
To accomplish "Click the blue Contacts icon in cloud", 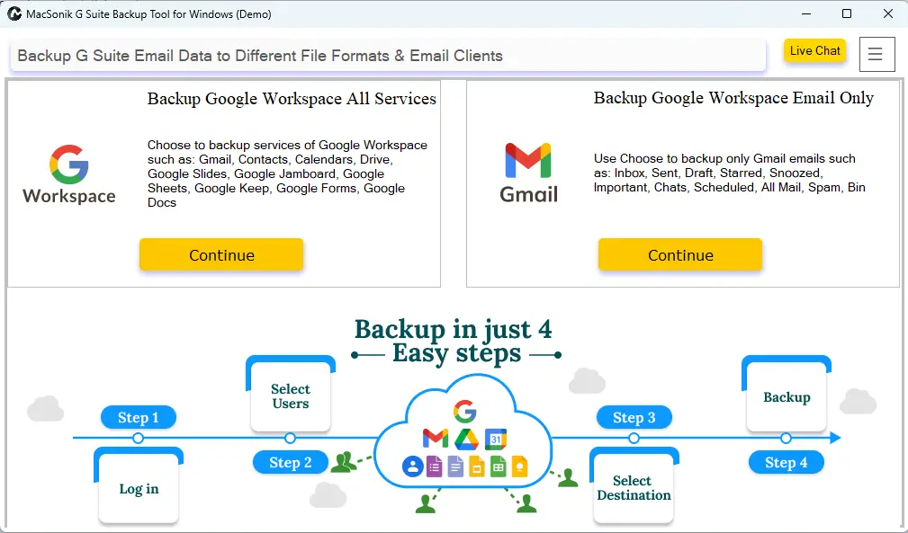I will coord(413,466).
